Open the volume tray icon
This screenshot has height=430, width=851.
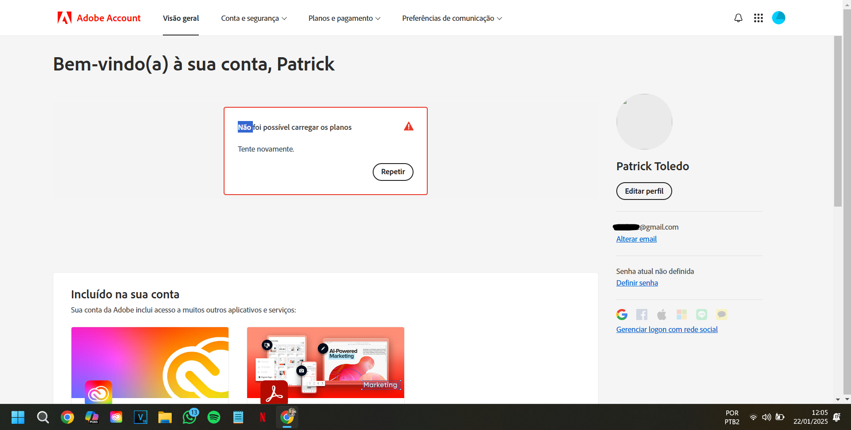(x=766, y=417)
